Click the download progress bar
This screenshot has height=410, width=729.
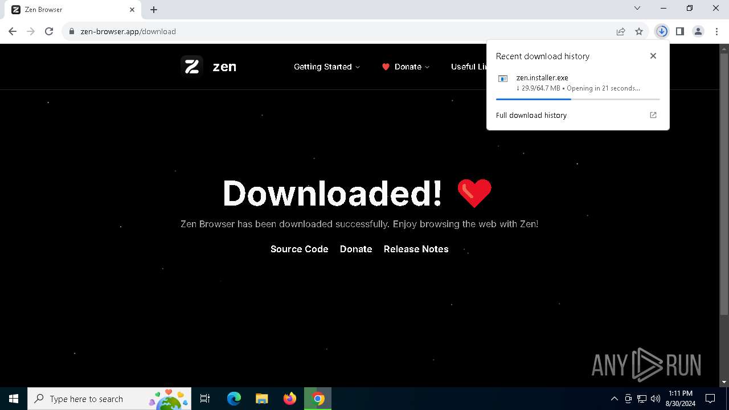coord(578,99)
